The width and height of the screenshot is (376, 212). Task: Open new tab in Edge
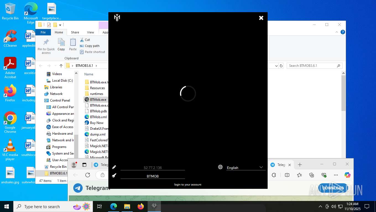pyautogui.click(x=300, y=165)
